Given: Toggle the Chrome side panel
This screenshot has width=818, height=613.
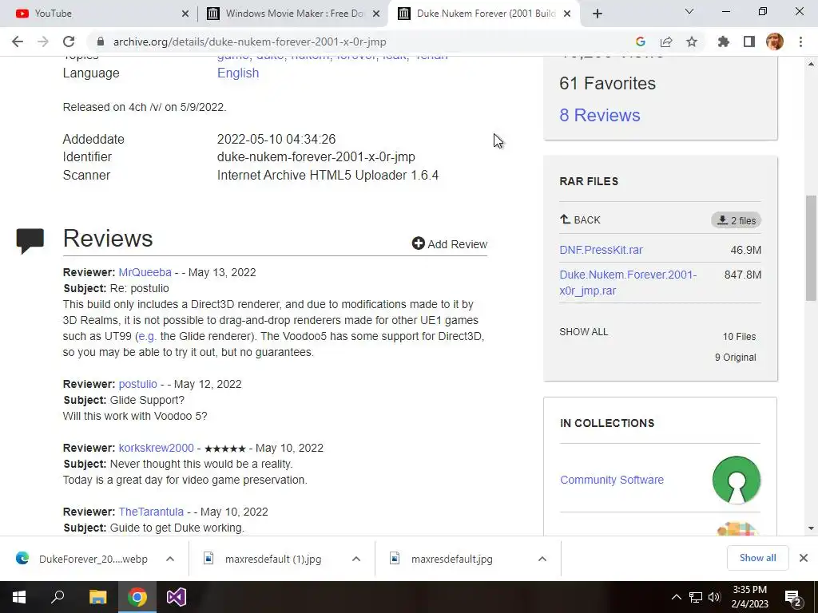Looking at the screenshot, I should click(749, 42).
